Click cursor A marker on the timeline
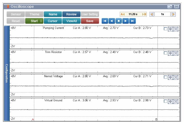The width and height of the screenshot is (184, 124). point(33,119)
